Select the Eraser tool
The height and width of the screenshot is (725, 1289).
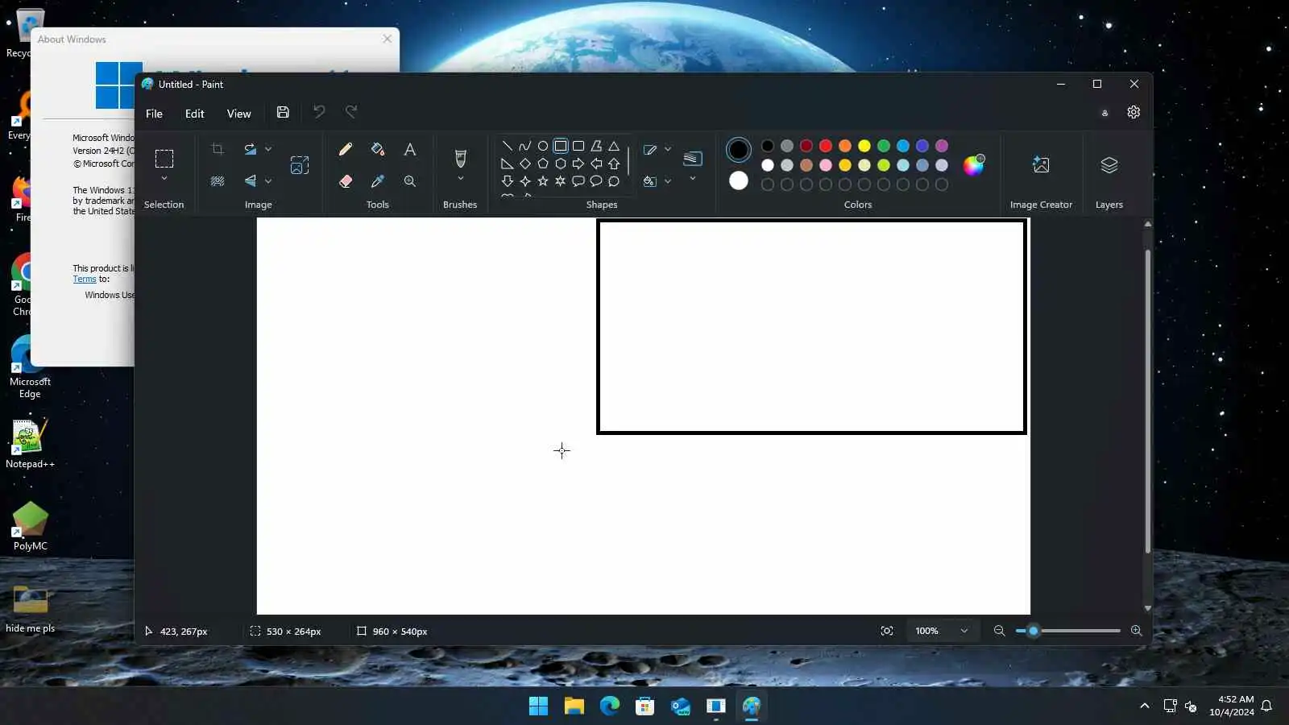[346, 181]
